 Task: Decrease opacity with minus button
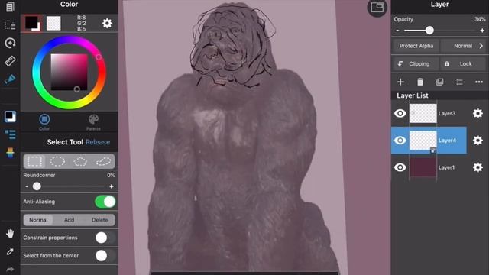pos(397,31)
